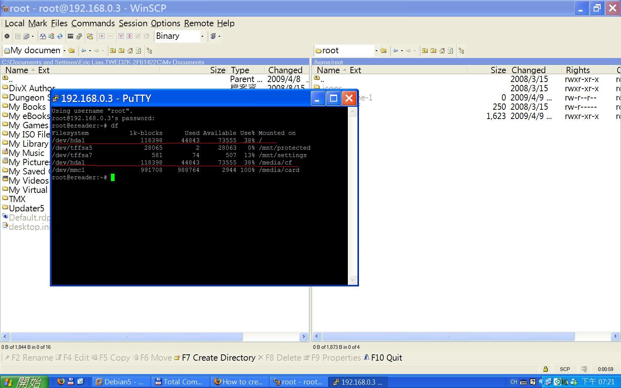Screen dimensions: 621x388
Task: Toggle remote directory tree icon
Action: [461, 51]
